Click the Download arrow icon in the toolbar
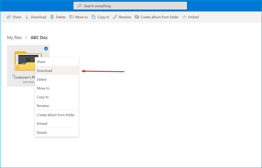Screen dimensions: 262x168 click(27, 17)
